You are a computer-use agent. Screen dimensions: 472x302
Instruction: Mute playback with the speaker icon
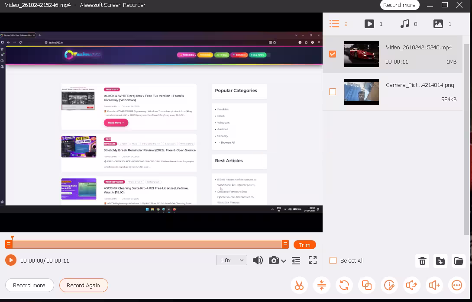258,260
